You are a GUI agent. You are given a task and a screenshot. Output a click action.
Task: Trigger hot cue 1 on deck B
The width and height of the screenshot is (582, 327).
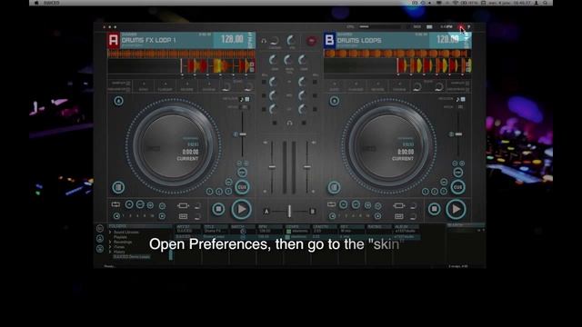point(426,192)
